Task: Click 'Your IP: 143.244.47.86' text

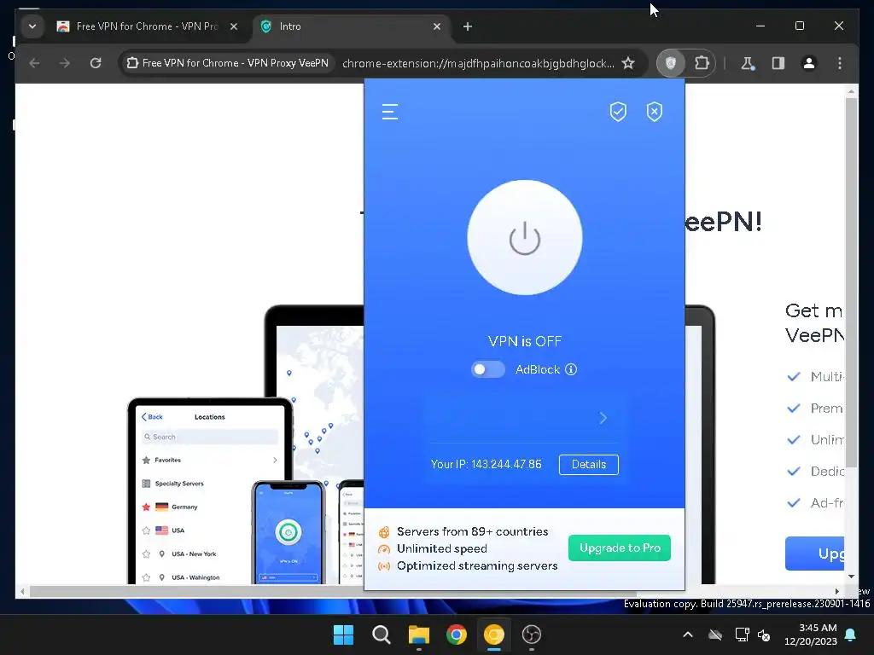Action: tap(486, 465)
